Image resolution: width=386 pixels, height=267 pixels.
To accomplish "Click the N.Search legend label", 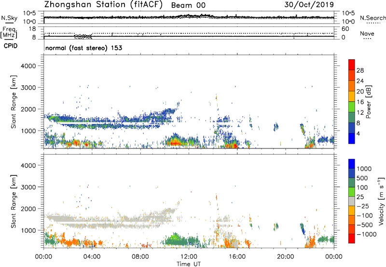I will 372,18.
